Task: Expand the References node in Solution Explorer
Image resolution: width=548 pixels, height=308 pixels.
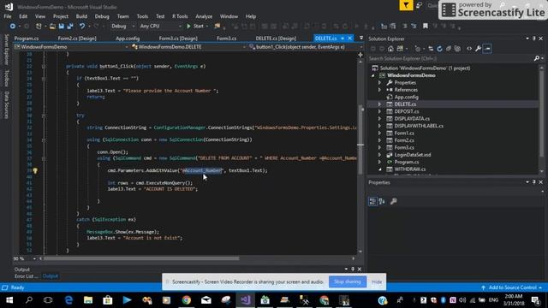Action: (x=380, y=90)
